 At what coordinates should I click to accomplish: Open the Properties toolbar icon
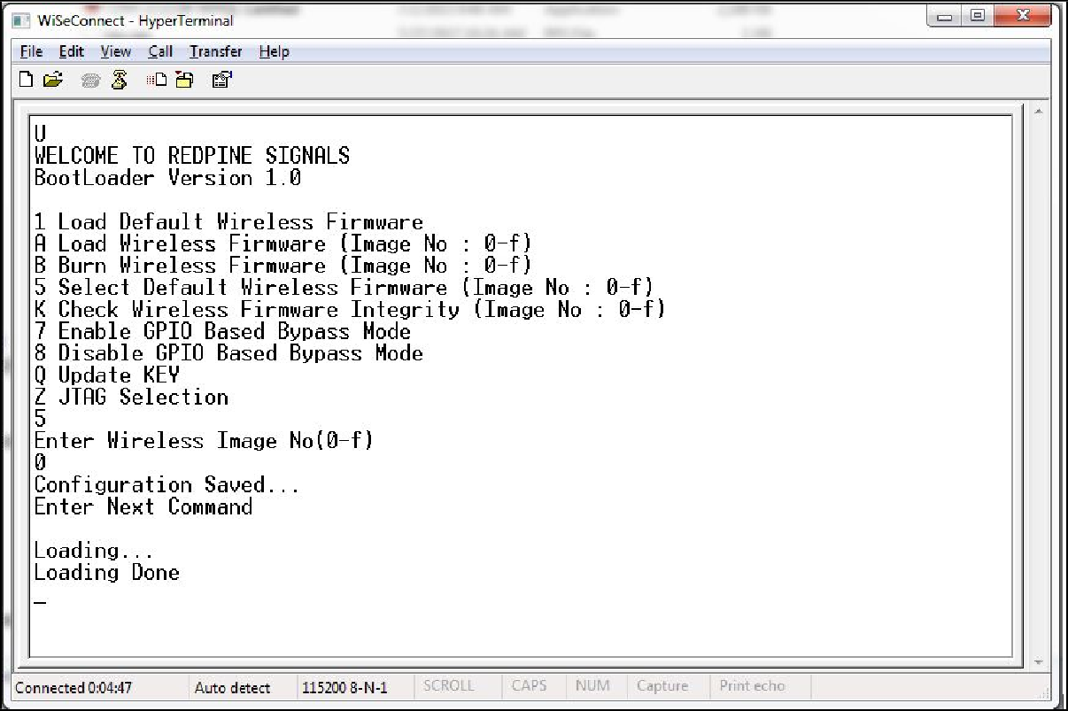tap(221, 81)
